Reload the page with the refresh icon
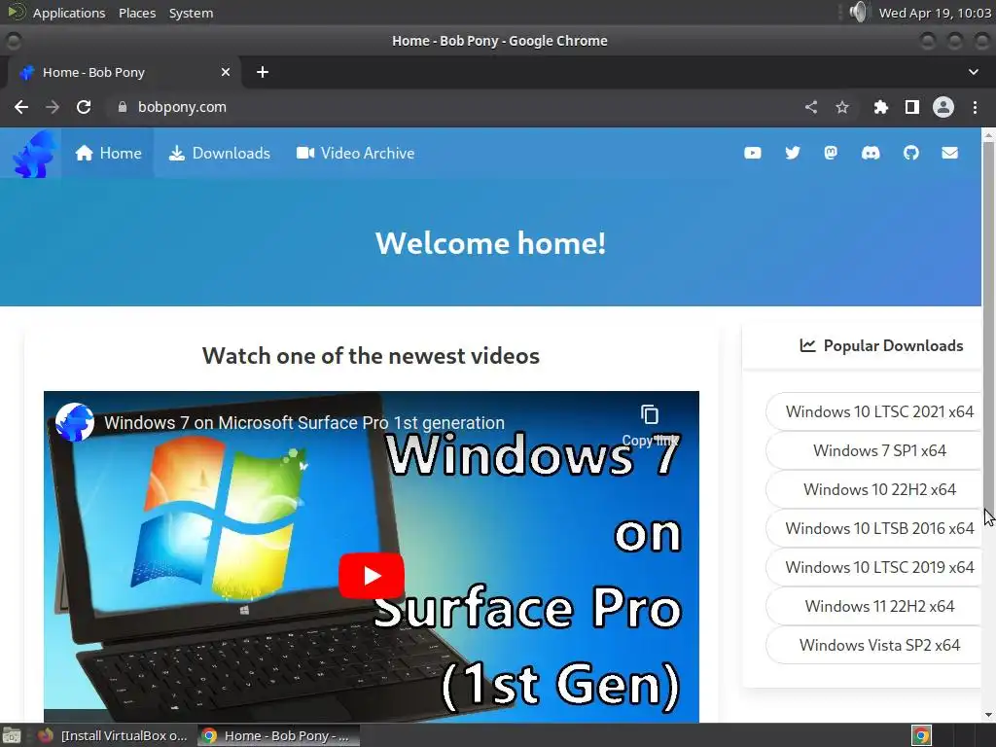Screen dimensions: 996x747 click(84, 107)
